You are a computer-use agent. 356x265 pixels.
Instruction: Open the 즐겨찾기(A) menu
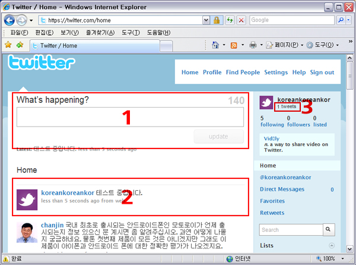pyautogui.click(x=100, y=33)
